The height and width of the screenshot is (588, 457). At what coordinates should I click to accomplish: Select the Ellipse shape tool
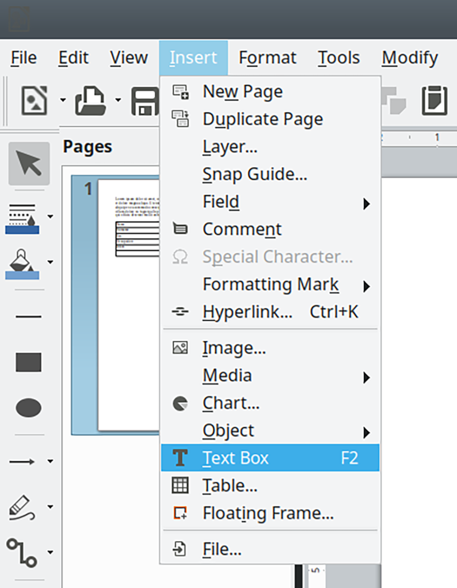pyautogui.click(x=28, y=407)
